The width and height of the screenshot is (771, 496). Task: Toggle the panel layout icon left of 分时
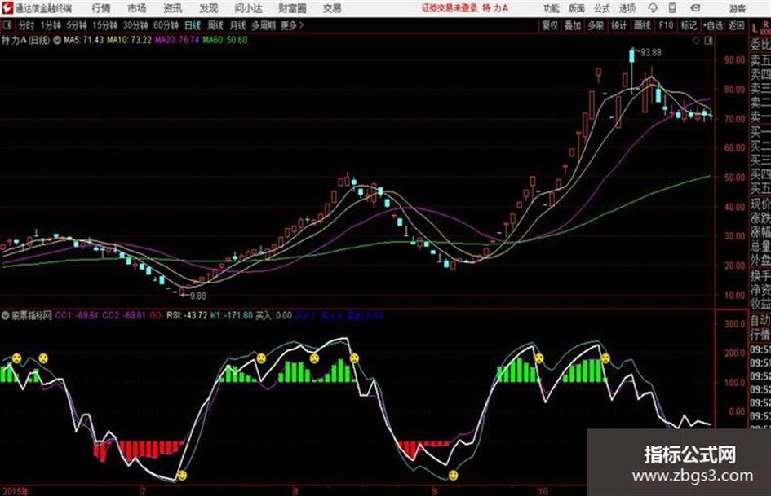pos(7,25)
